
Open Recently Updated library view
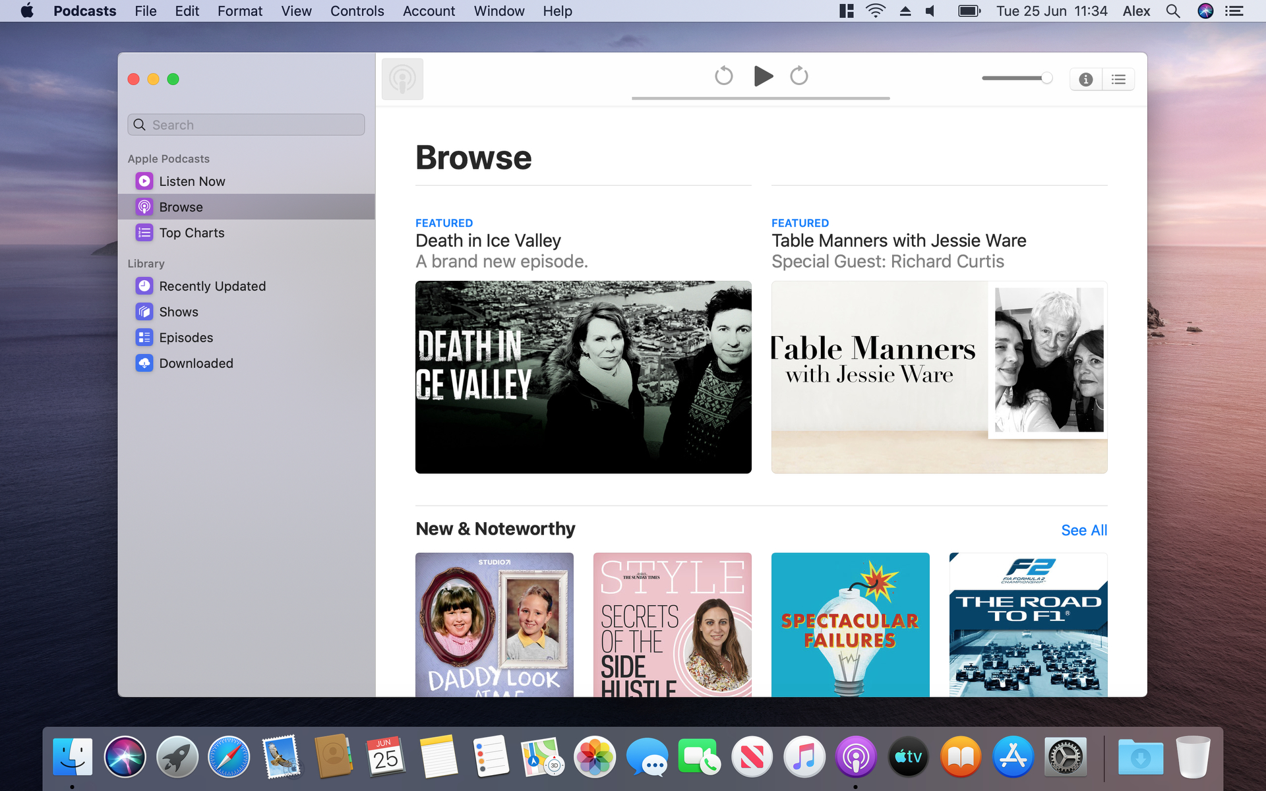pyautogui.click(x=246, y=286)
